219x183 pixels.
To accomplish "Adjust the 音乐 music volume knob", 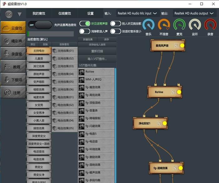I will tap(148, 25).
